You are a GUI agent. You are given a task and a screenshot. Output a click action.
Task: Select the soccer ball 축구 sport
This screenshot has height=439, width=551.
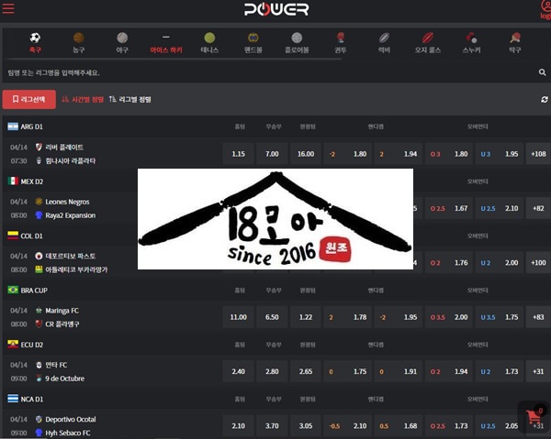35,43
